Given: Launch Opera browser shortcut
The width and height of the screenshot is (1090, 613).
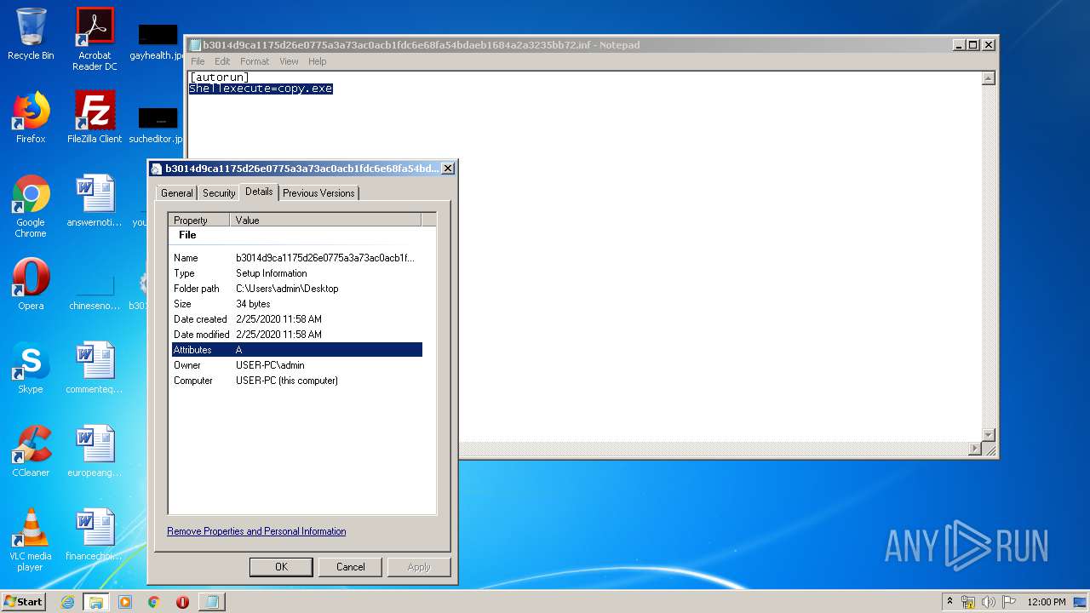Looking at the screenshot, I should click(x=31, y=285).
